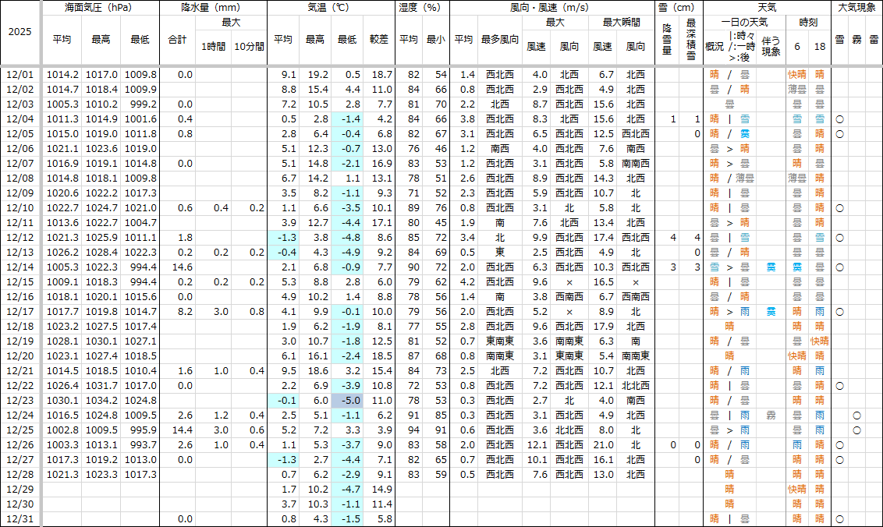Select the 降水量（mm） header

coord(213,7)
